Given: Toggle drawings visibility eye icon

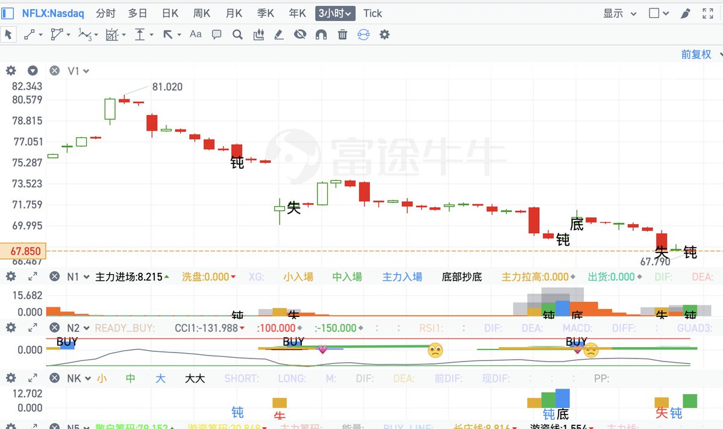Looking at the screenshot, I should tap(300, 34).
